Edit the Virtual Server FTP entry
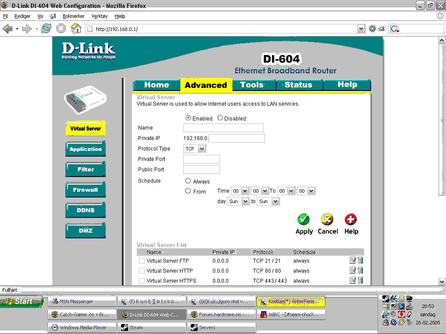Viewport: 446px width, 334px height. point(353,260)
